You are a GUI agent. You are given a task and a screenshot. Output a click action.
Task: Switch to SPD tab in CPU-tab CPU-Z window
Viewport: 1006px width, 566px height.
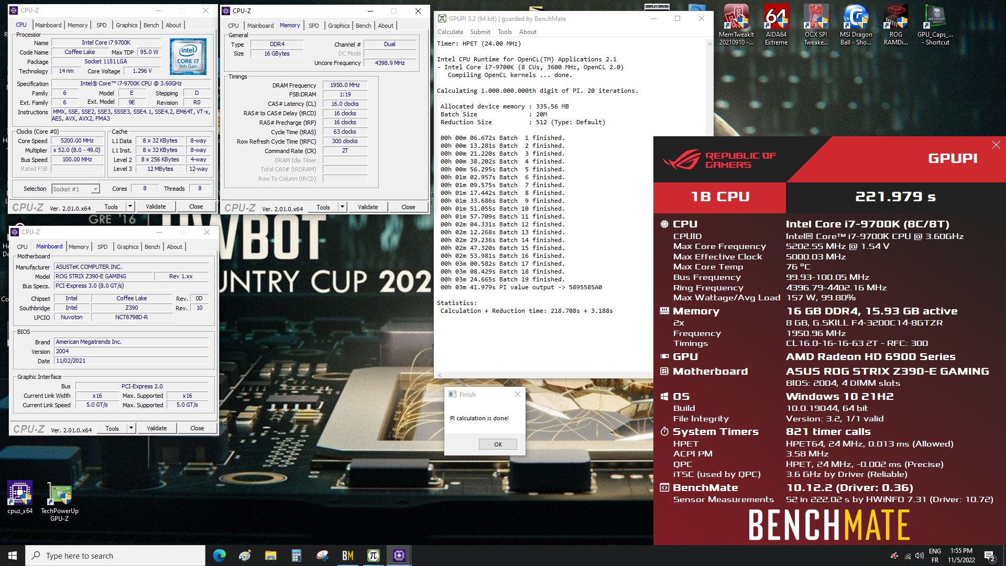point(102,25)
